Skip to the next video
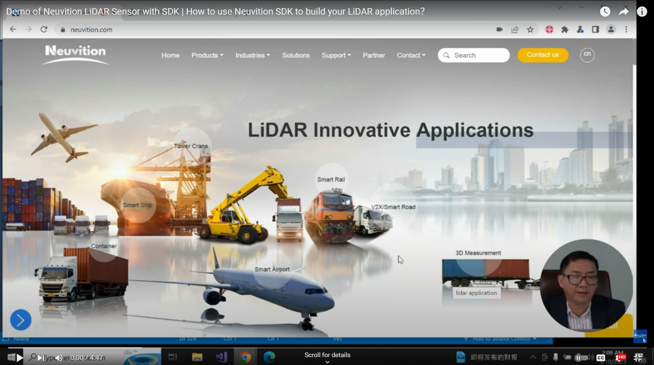The image size is (654, 365). click(x=41, y=358)
